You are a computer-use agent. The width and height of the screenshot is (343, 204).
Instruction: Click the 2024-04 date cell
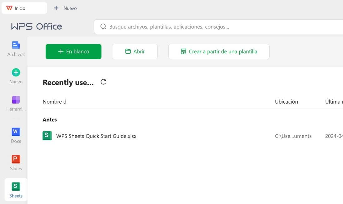[334, 136]
